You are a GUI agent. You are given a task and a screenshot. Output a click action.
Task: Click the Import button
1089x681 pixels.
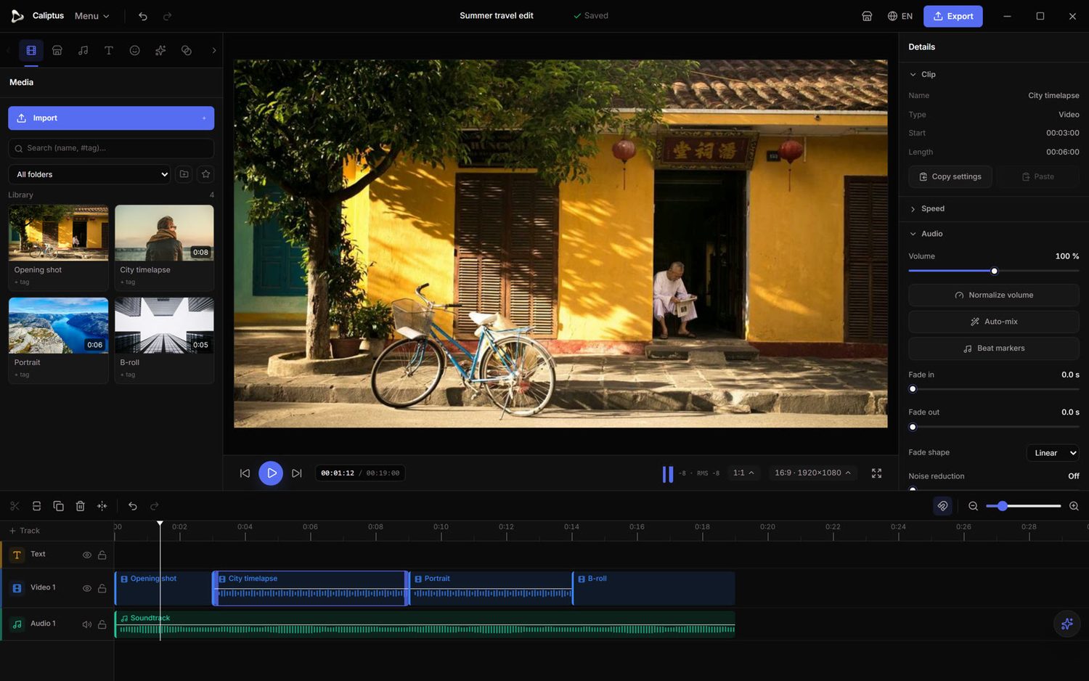[111, 118]
